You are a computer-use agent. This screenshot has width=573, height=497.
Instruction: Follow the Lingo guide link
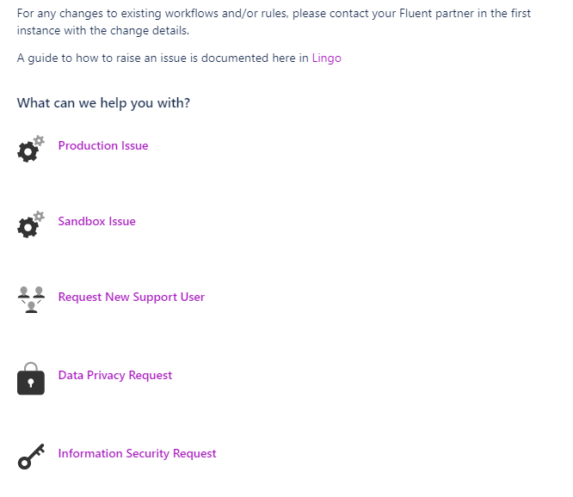[x=326, y=58]
